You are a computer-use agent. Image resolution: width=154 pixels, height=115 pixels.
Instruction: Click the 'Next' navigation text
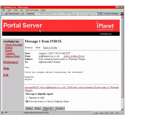pos(38,48)
